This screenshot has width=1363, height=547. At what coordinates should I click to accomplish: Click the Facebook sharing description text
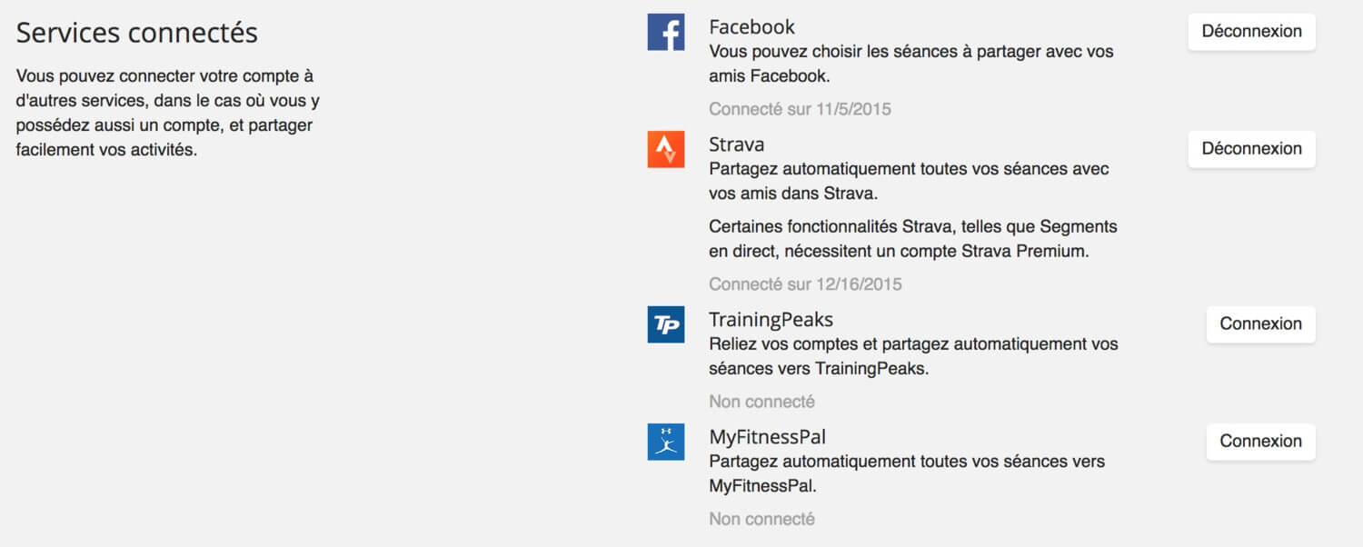pyautogui.click(x=910, y=64)
